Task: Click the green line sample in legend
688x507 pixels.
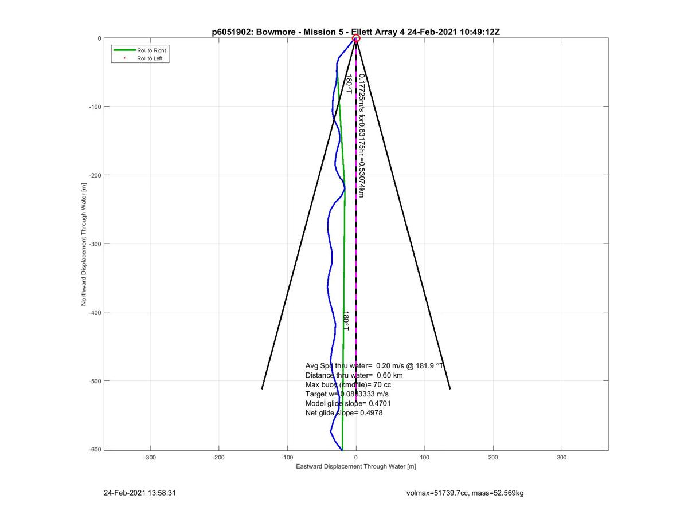Action: (x=124, y=50)
